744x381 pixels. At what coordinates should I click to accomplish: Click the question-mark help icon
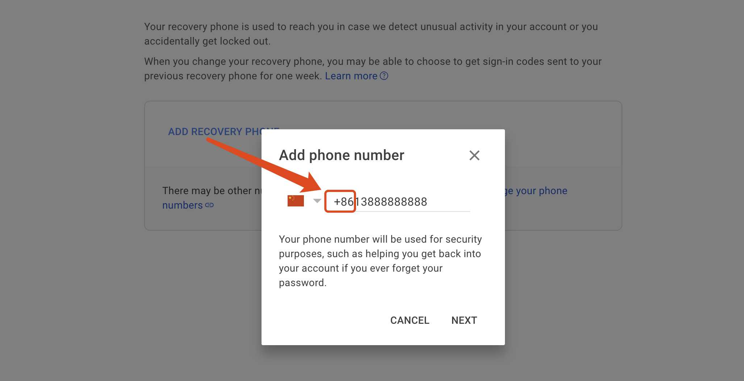point(384,76)
